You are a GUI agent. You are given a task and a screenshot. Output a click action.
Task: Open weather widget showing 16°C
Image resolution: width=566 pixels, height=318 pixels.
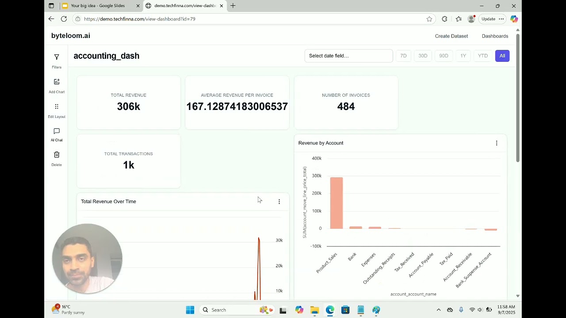pos(68,310)
